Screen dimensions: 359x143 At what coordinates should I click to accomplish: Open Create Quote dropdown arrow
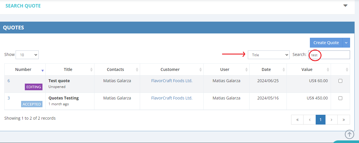click(x=346, y=43)
